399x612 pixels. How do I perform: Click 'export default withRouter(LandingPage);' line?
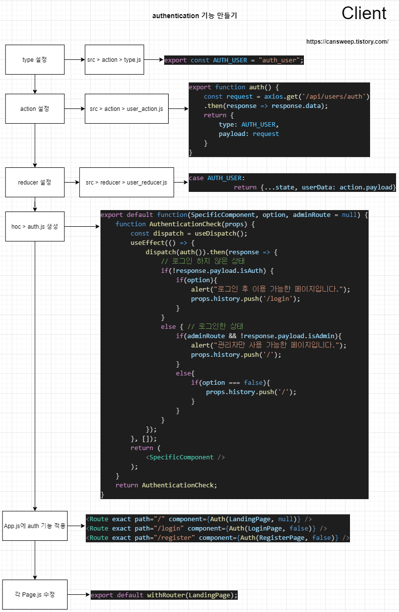coord(164,595)
